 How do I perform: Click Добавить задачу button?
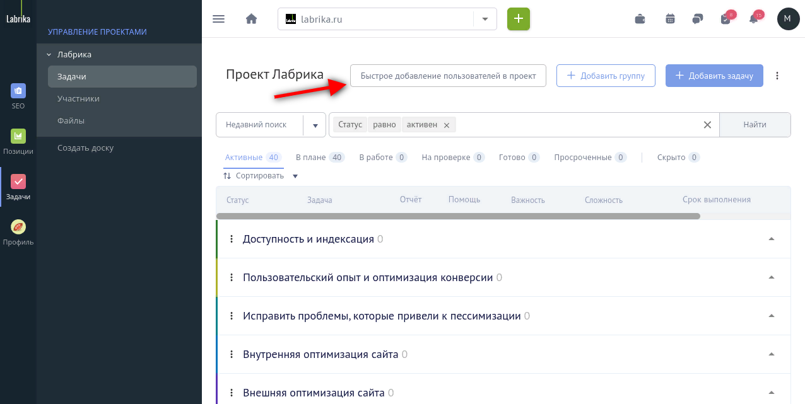[714, 76]
